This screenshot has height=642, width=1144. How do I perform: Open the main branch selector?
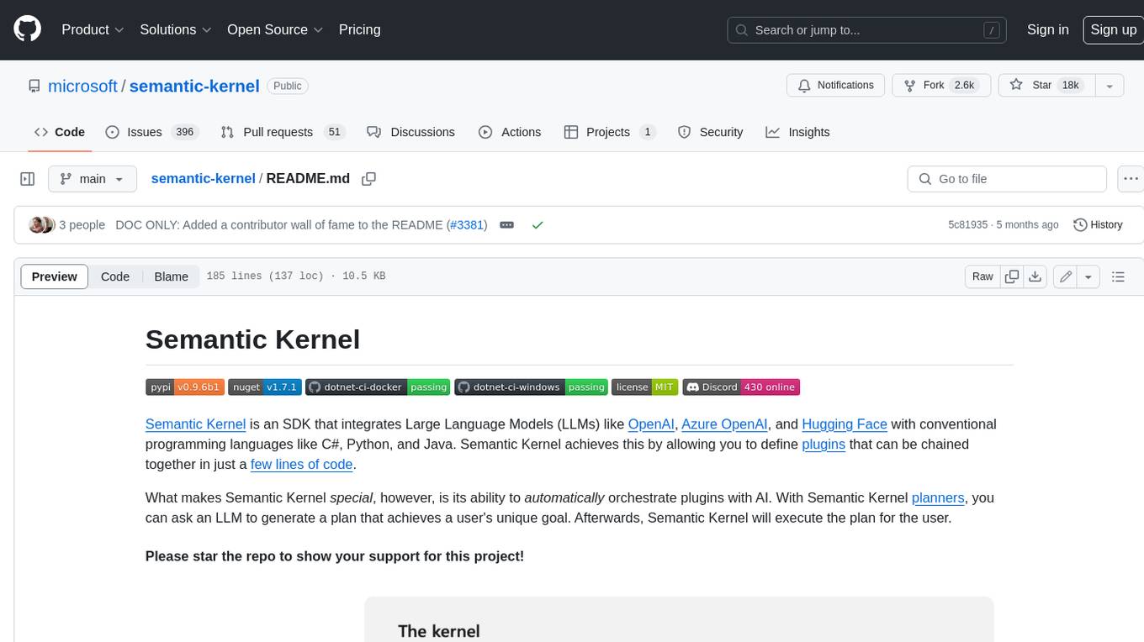[x=92, y=179]
